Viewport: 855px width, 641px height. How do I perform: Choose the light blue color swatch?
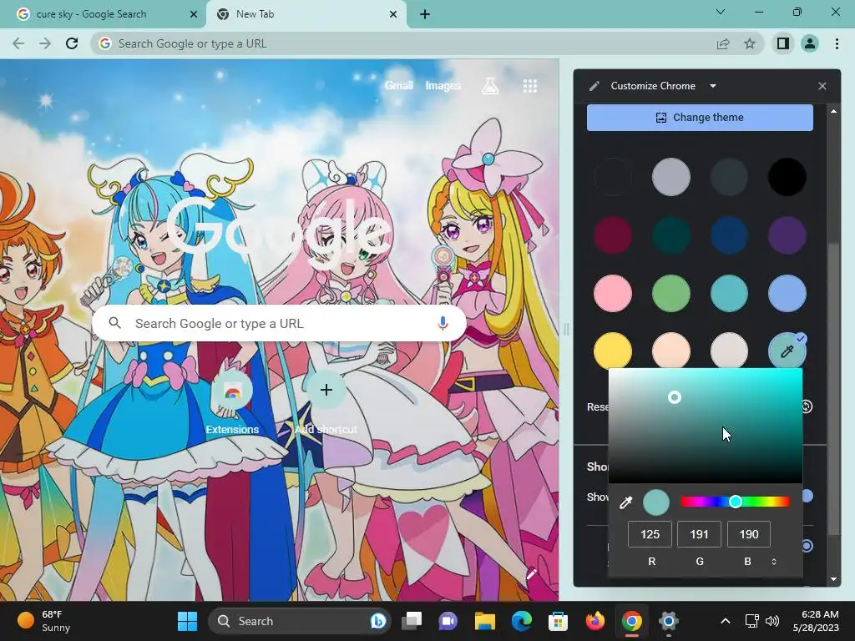787,293
